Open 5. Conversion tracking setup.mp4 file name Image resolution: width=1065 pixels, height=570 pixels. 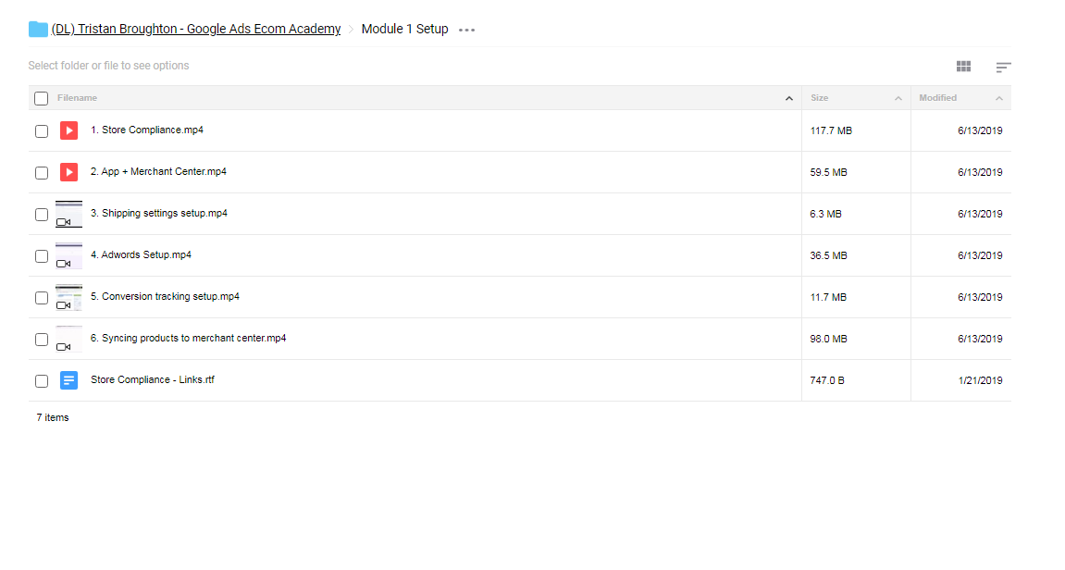tap(165, 296)
